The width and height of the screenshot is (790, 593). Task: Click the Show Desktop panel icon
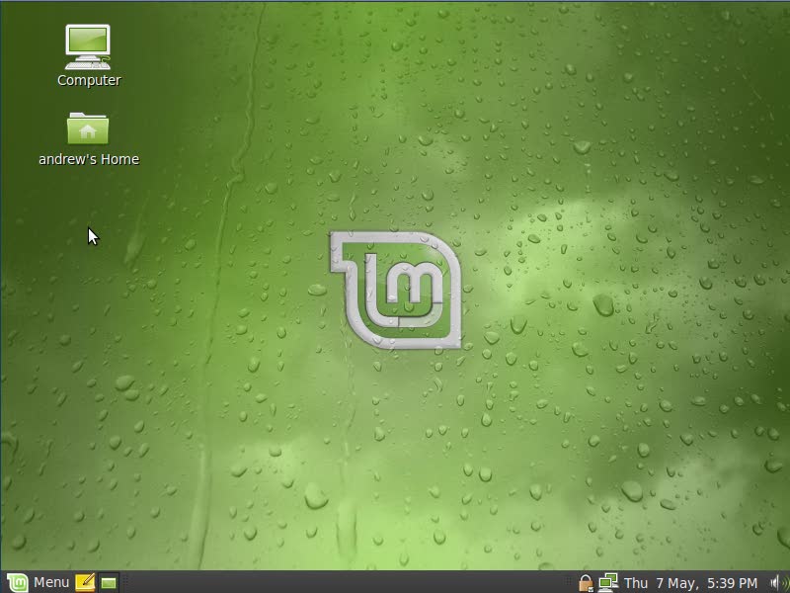pyautogui.click(x=109, y=582)
